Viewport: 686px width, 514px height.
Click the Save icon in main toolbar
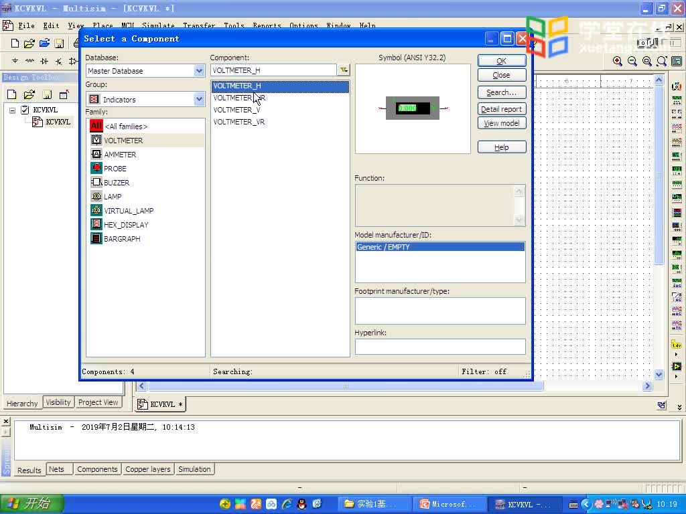pyautogui.click(x=59, y=43)
